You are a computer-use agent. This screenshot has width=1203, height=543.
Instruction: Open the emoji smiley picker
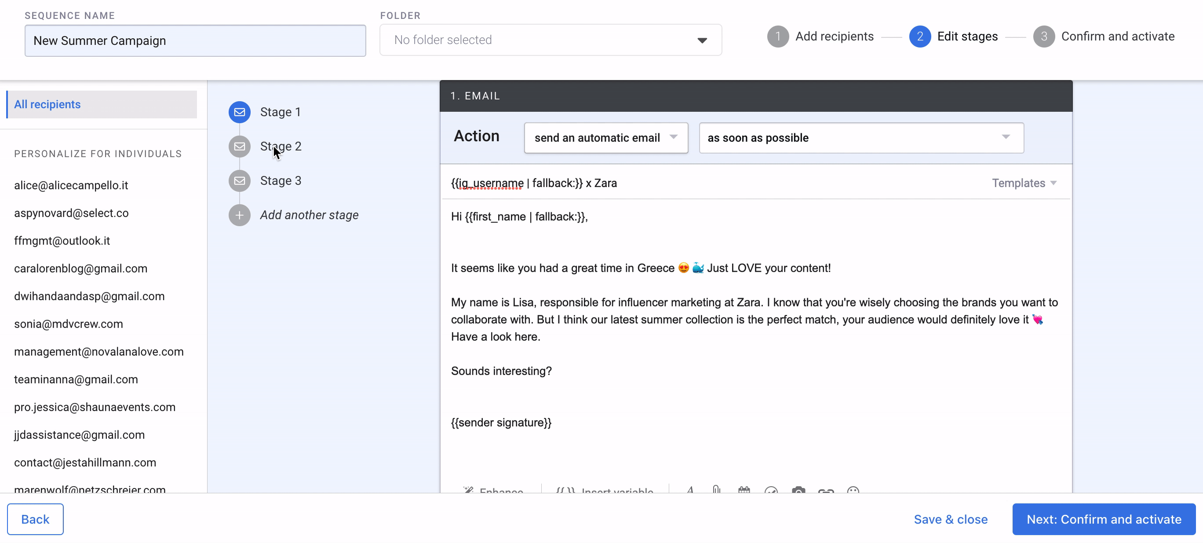[853, 491]
